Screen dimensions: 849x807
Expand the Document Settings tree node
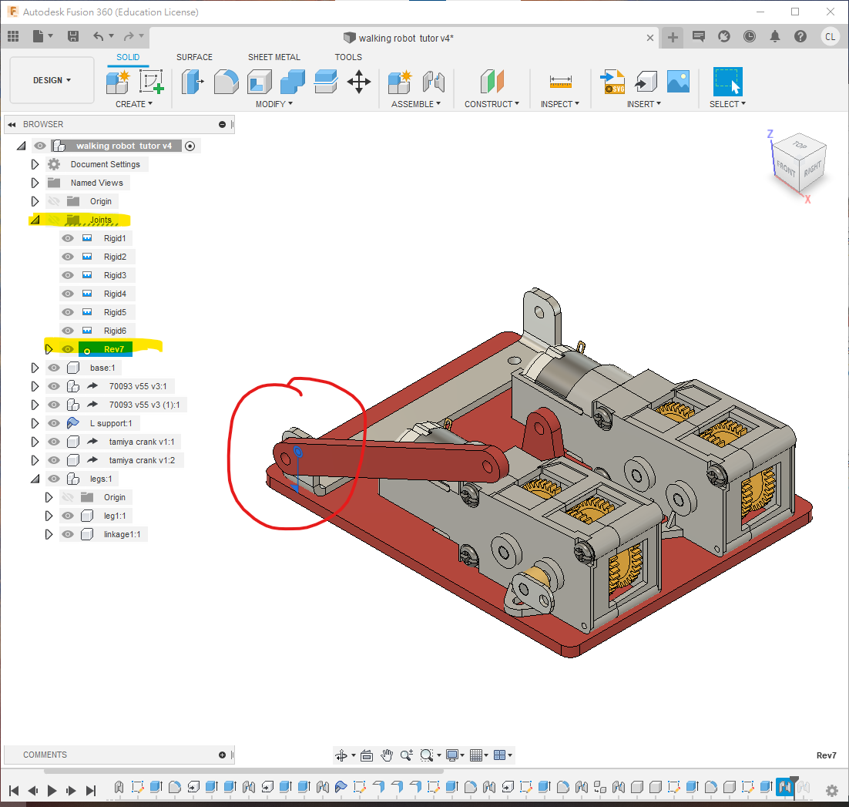[x=35, y=164]
